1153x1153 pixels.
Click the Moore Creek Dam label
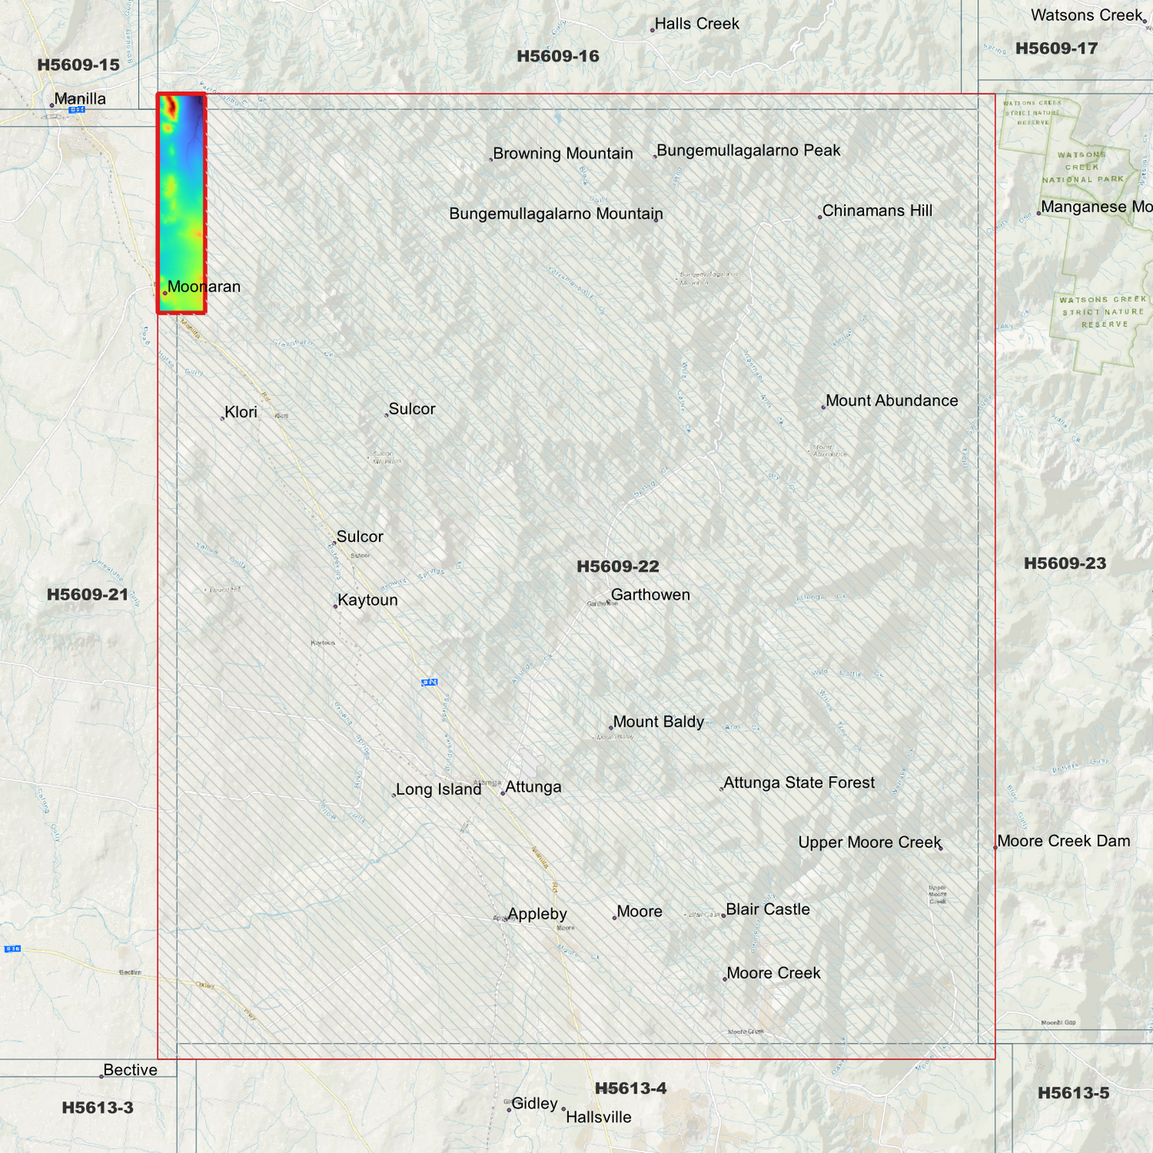1064,841
